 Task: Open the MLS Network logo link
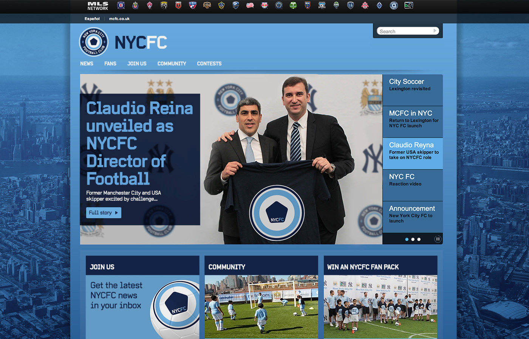click(98, 6)
